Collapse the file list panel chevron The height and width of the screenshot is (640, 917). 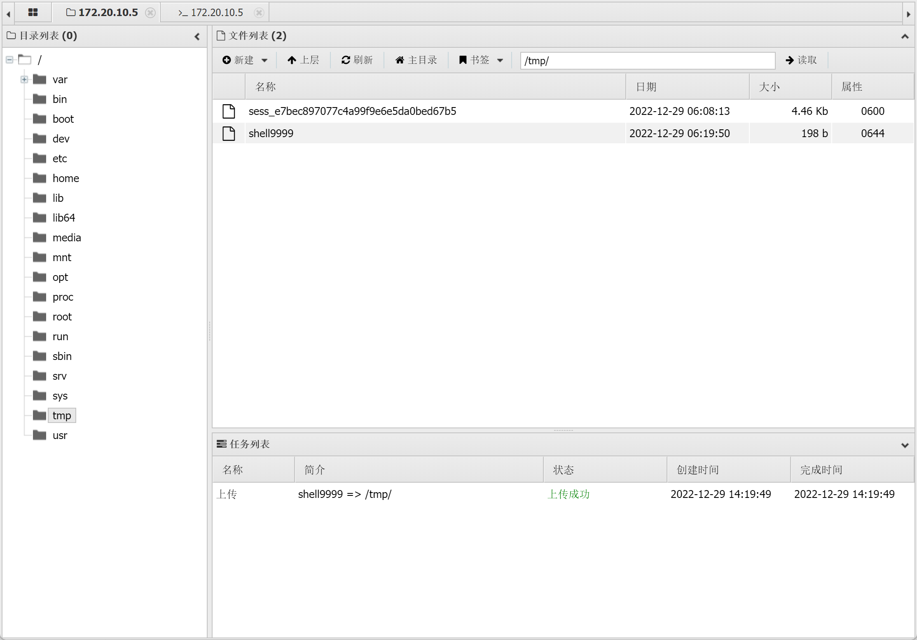coord(905,37)
